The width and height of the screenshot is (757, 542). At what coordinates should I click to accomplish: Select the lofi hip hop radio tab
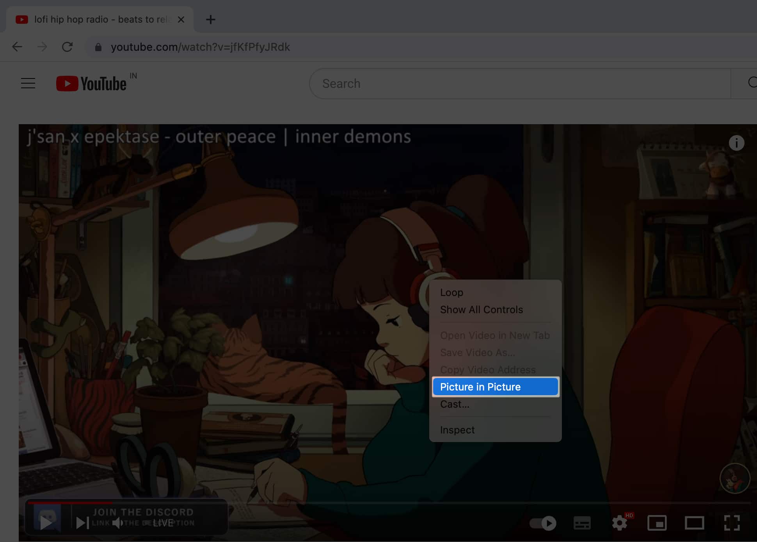click(x=100, y=20)
